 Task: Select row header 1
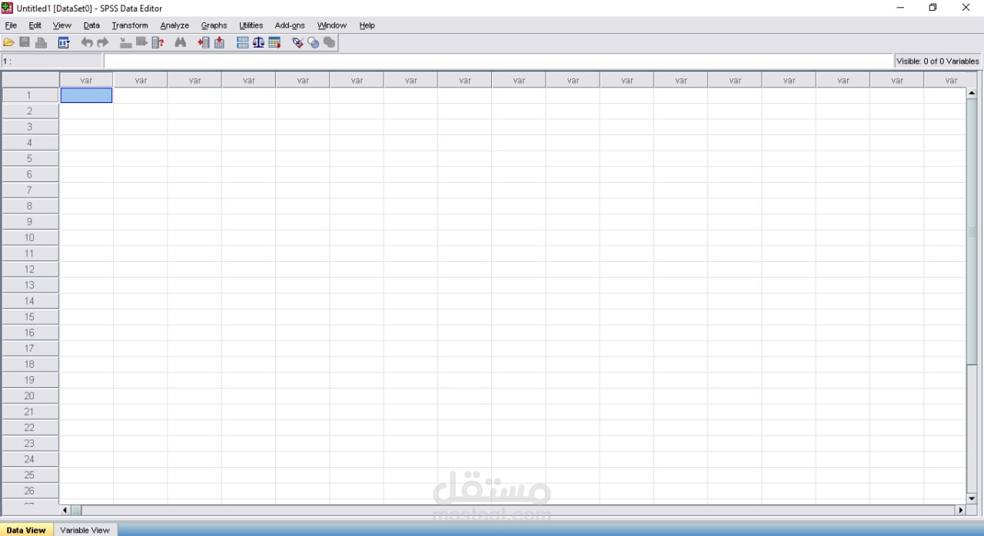click(30, 95)
